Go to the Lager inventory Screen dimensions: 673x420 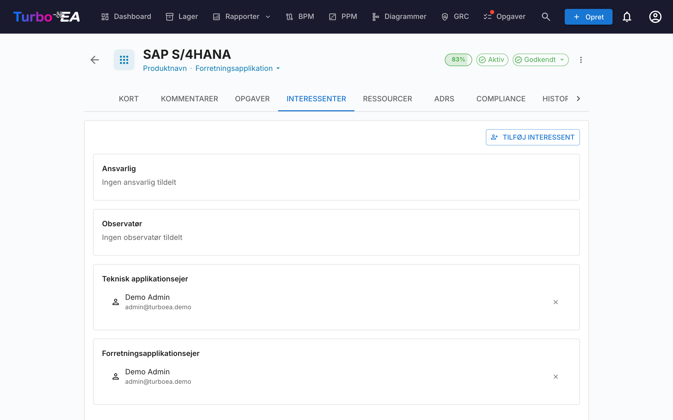pos(182,17)
